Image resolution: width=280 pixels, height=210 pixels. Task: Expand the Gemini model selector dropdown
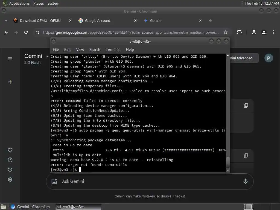[x=47, y=56]
